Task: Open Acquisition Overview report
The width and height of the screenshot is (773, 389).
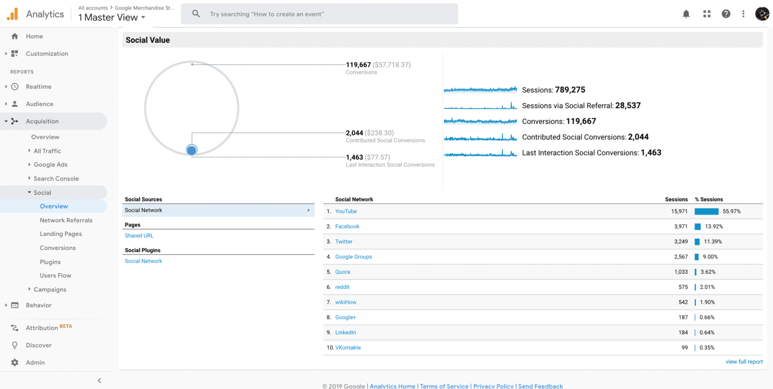Action: click(45, 137)
